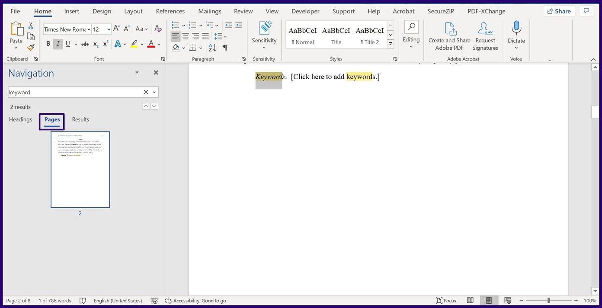Viewport: 602px width, 308px height.
Task: Apply yellow text highlight color
Action: tap(134, 44)
